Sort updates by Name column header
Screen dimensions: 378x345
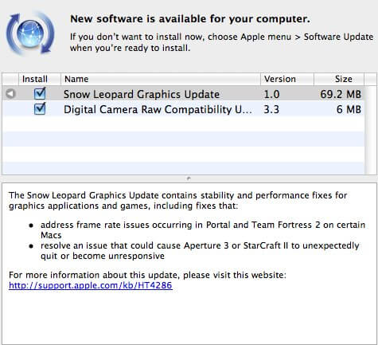[x=161, y=79]
